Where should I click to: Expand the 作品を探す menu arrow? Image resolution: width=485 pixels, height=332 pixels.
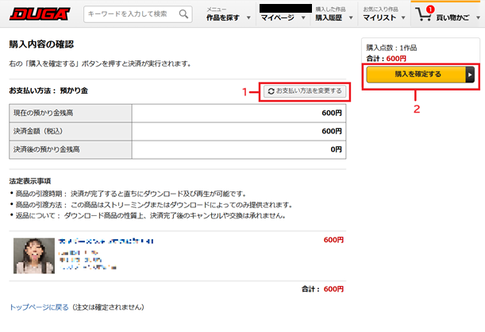(x=248, y=18)
